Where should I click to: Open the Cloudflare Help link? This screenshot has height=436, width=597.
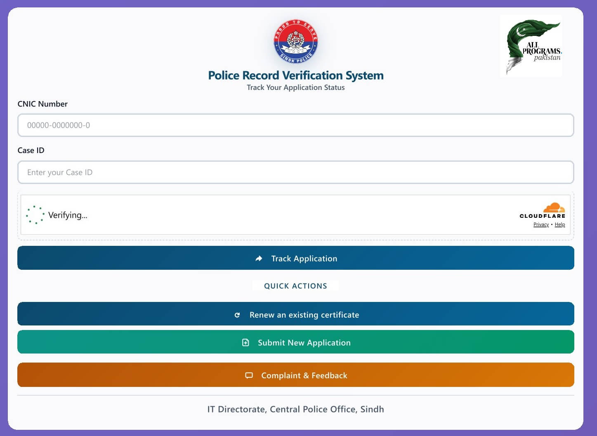coord(560,224)
